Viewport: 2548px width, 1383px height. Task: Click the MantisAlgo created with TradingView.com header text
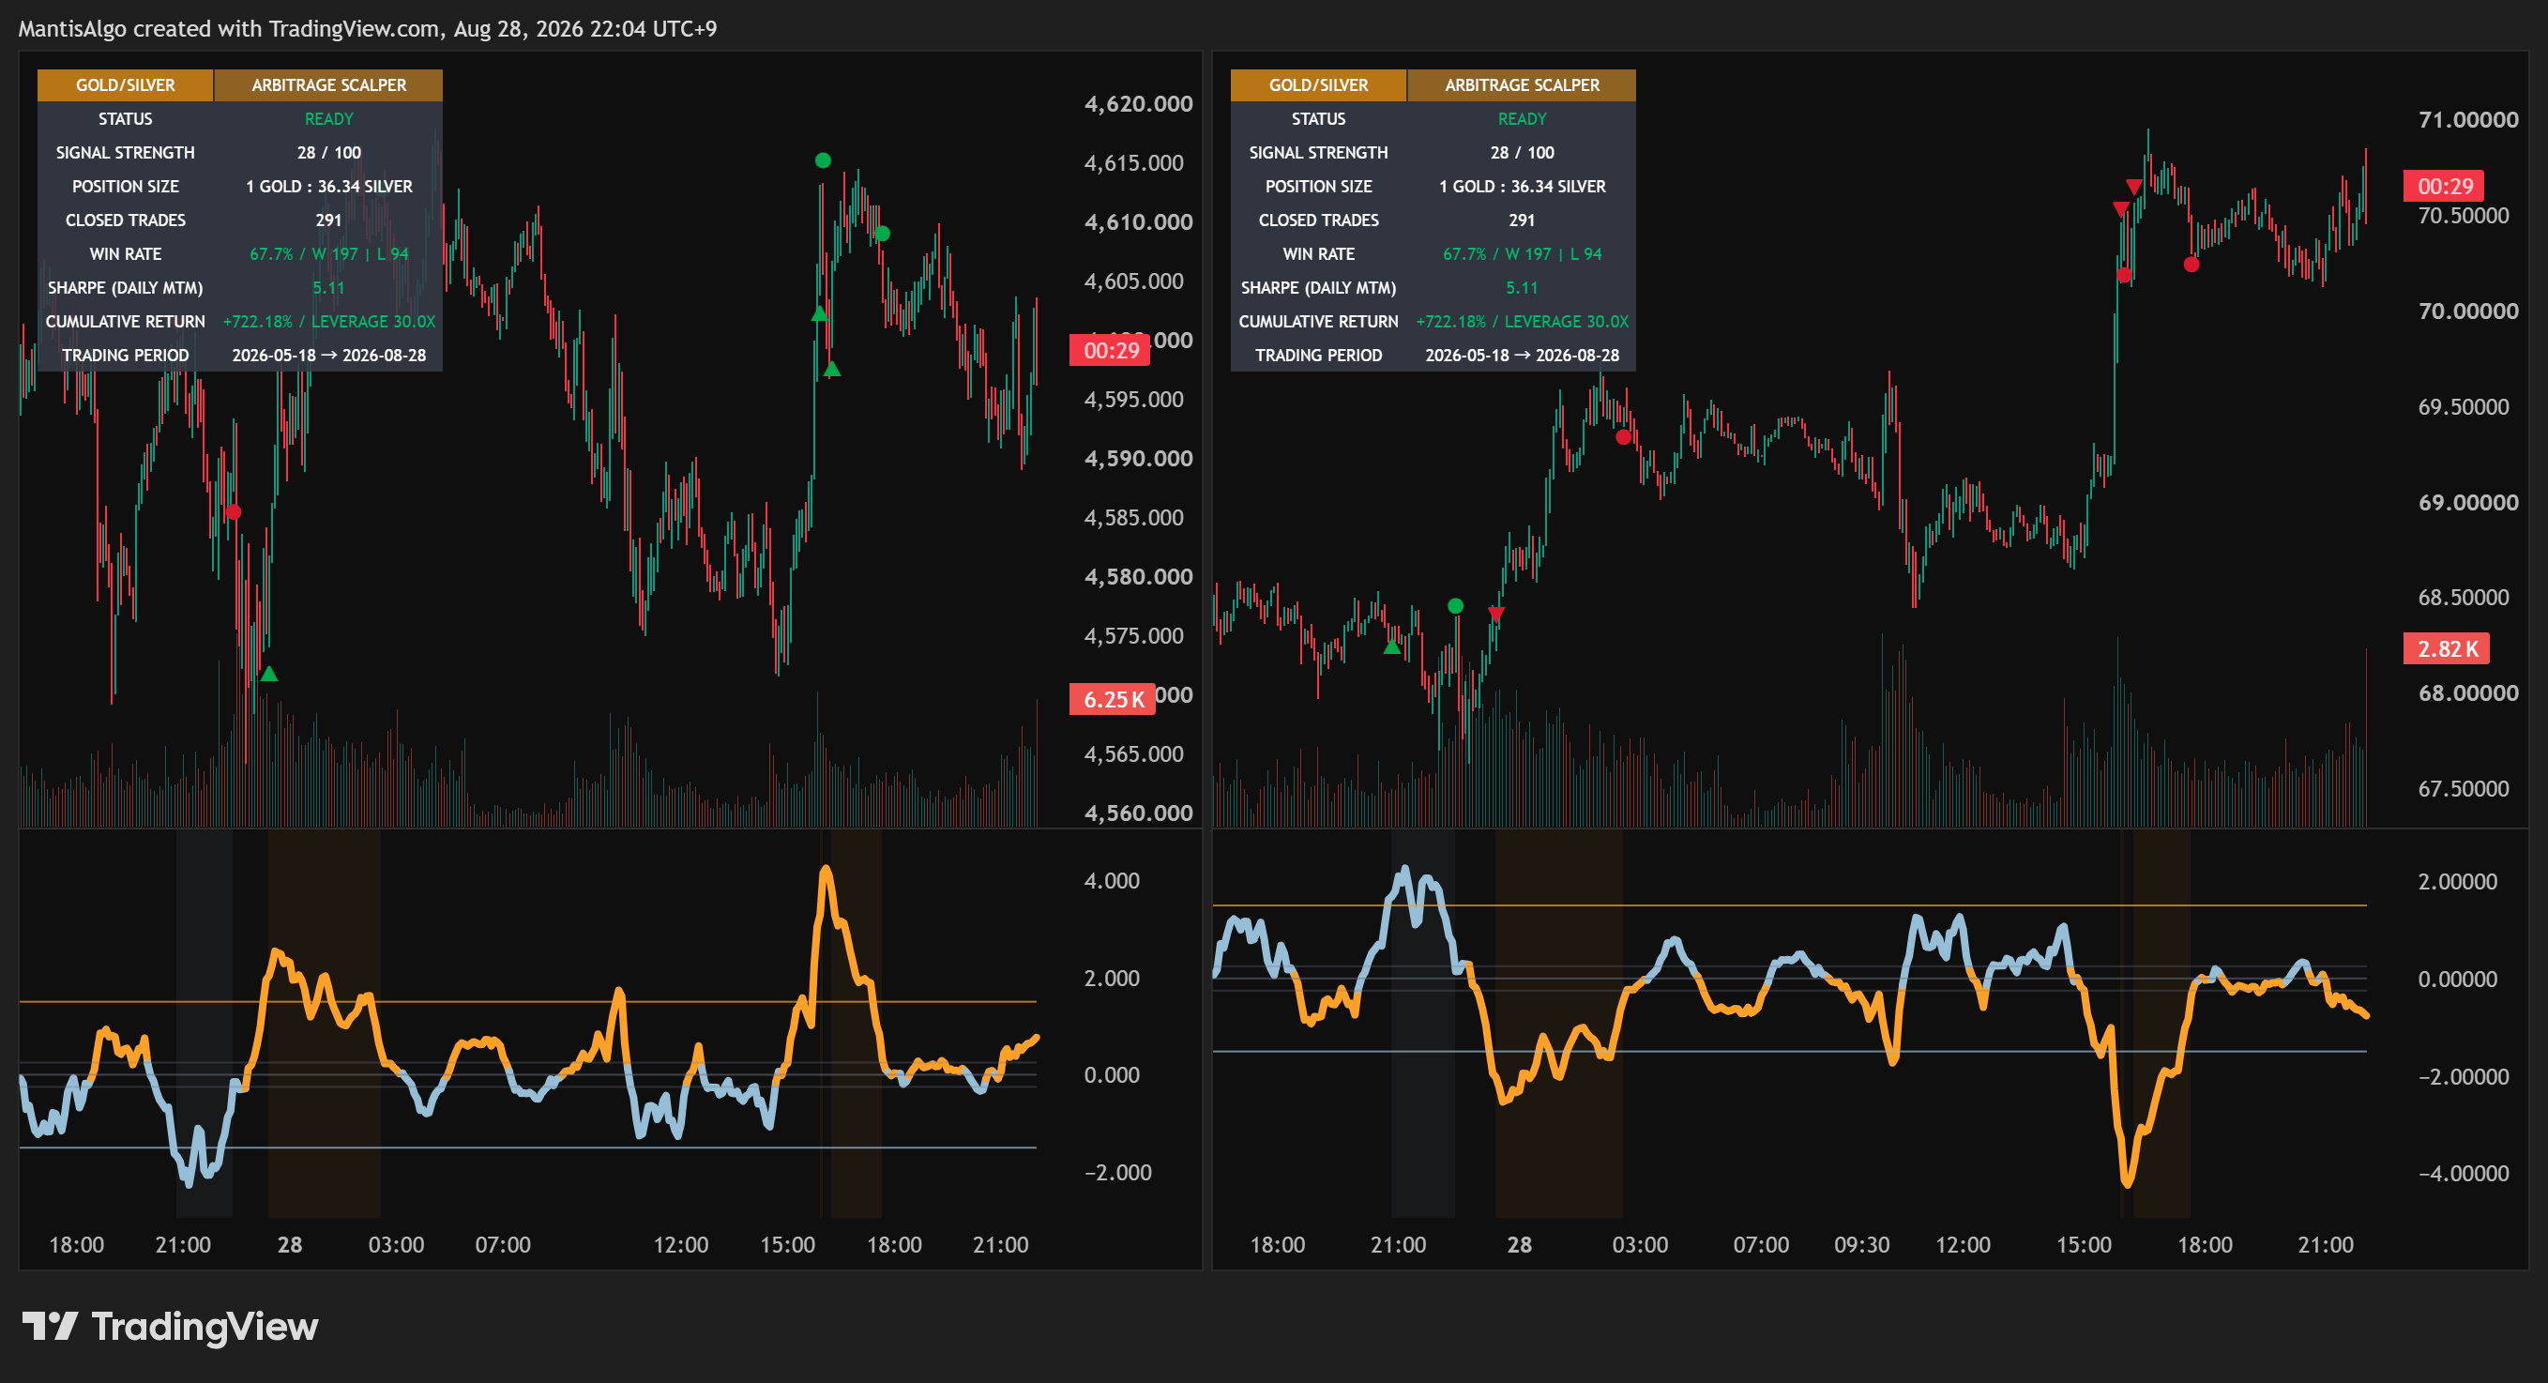click(367, 29)
